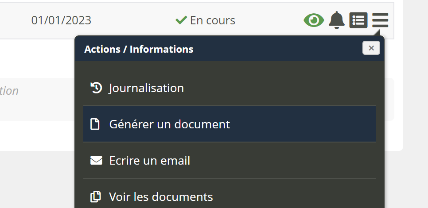Viewport: 428px width, 208px height.
Task: Close the Actions / Informations popup
Action: click(x=371, y=48)
